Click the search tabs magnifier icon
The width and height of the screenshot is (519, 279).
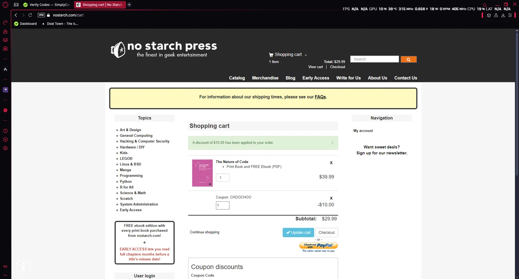point(485,5)
